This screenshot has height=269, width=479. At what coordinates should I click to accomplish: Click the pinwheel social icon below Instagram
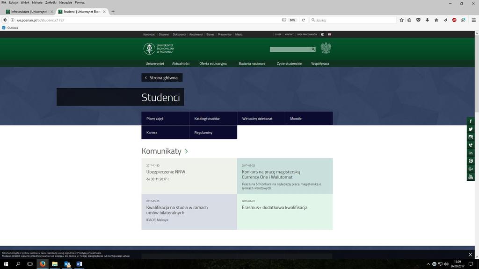point(471,145)
